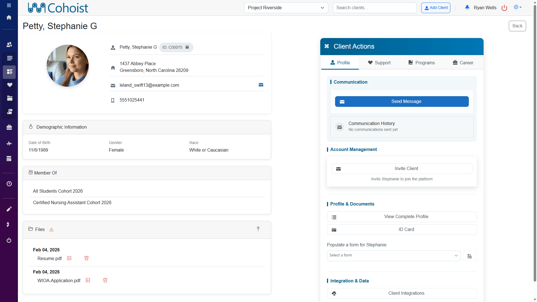Invite Stephanie to join the platform
The image size is (537, 302).
(402, 168)
